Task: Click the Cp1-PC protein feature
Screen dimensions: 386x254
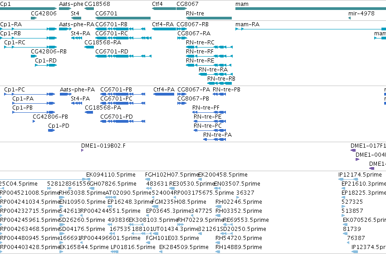Action: 29,94
